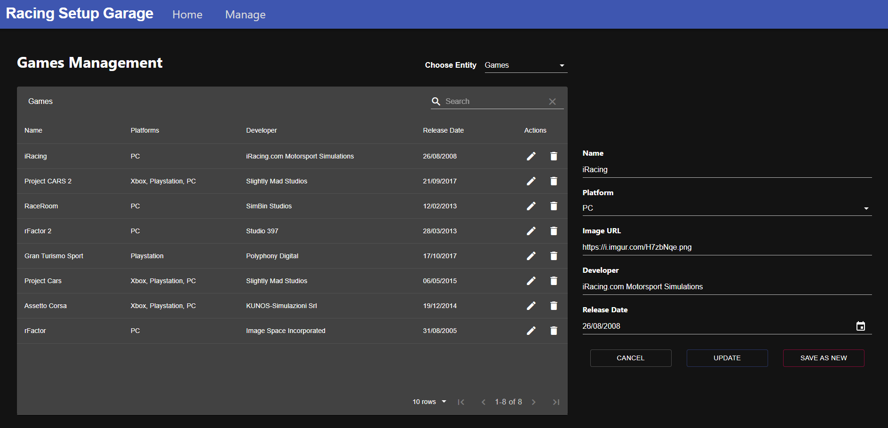Jump to the first page of results
The height and width of the screenshot is (428, 888).
[x=461, y=402]
